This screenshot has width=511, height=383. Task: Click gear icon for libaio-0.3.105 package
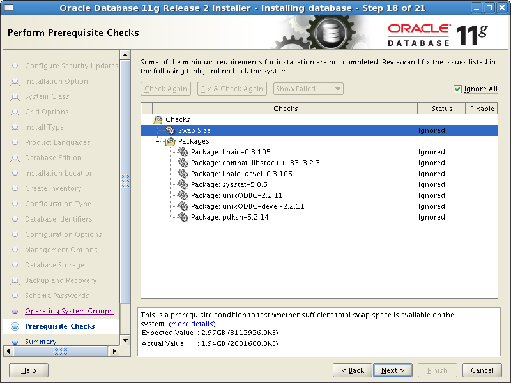coord(183,152)
